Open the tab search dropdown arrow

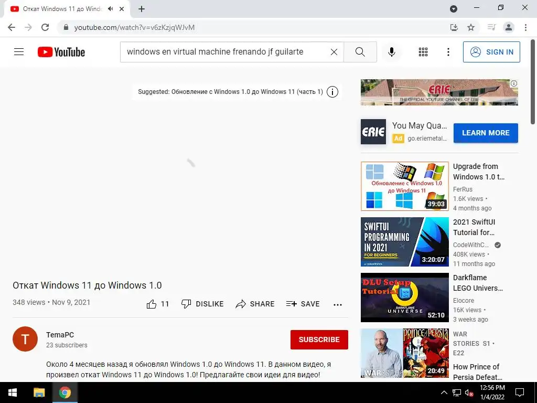pyautogui.click(x=454, y=9)
